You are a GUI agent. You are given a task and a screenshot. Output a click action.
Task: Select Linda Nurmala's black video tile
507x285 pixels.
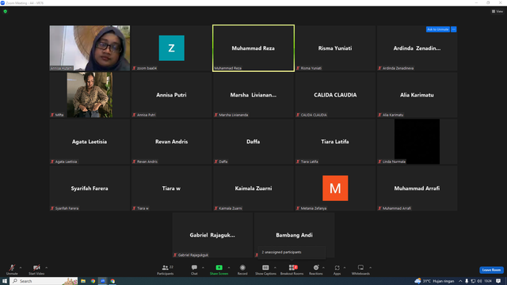click(x=417, y=142)
